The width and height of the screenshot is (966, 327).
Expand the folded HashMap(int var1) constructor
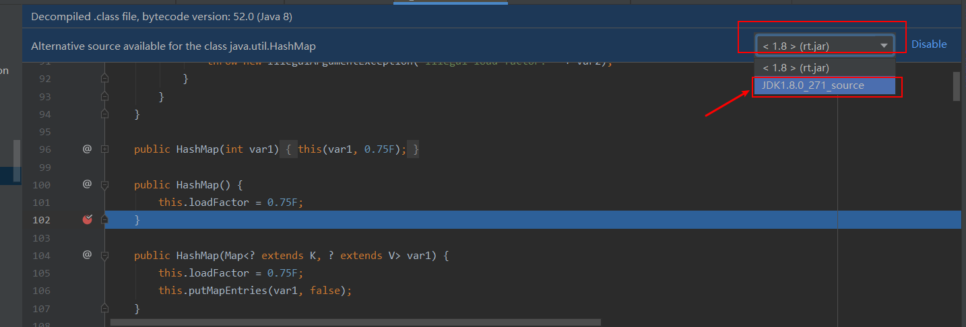coord(104,149)
